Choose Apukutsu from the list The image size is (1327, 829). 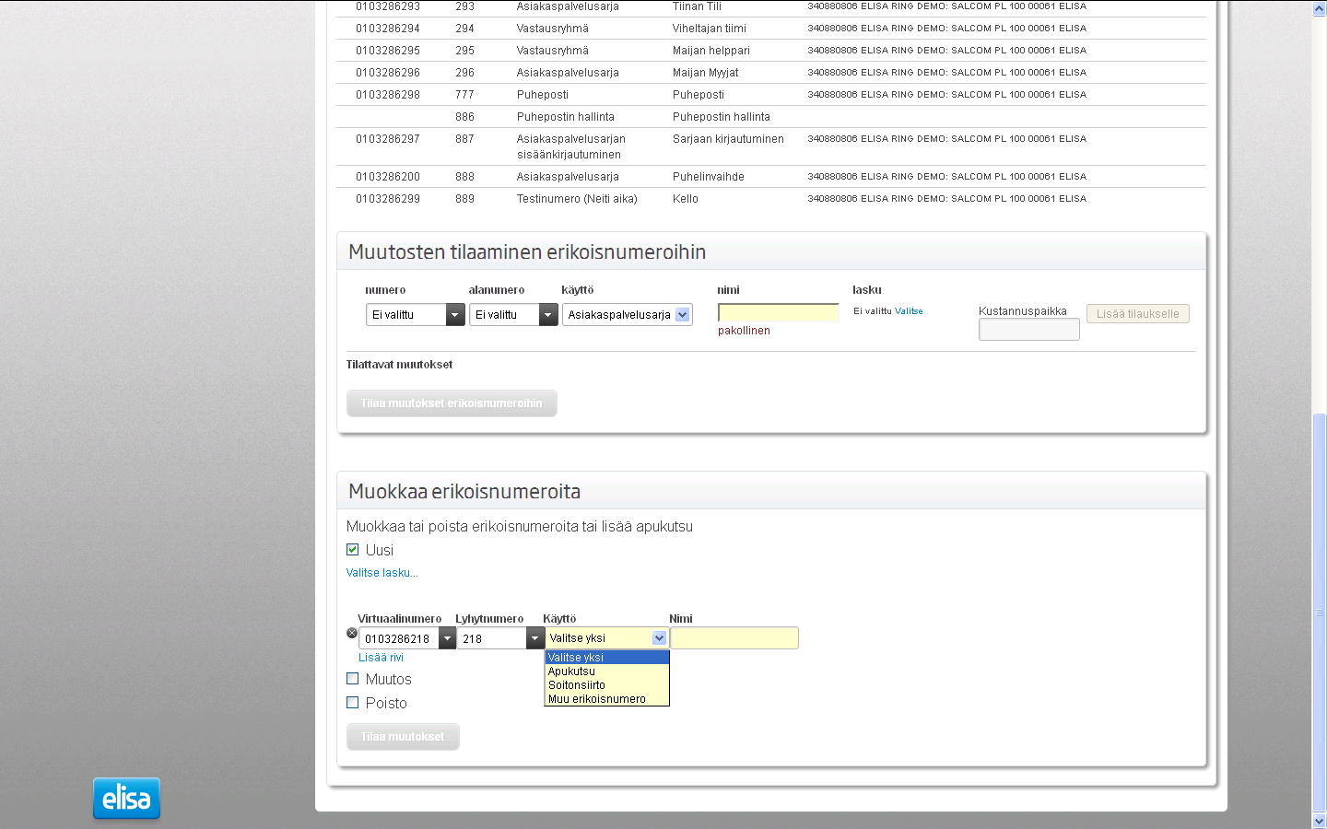click(606, 671)
